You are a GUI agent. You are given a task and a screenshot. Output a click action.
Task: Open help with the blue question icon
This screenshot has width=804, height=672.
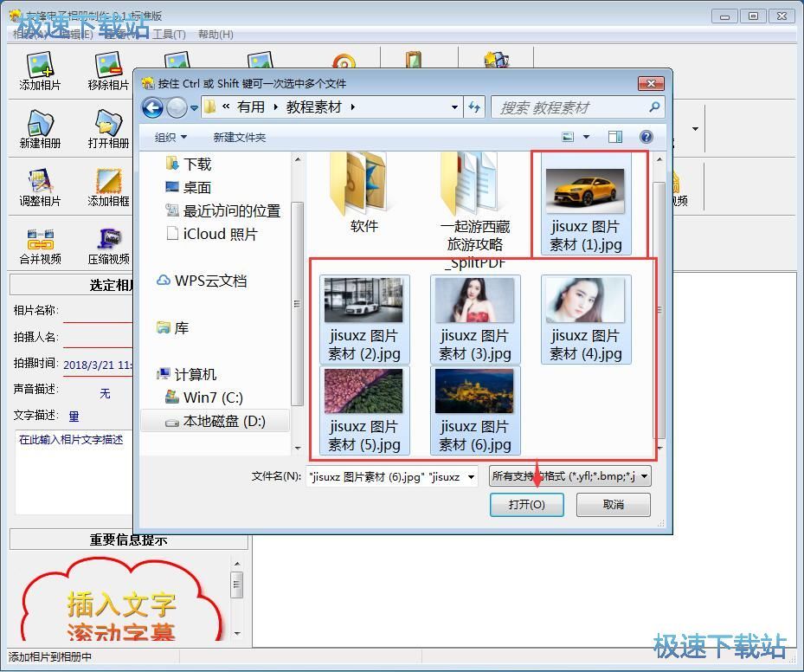tap(646, 137)
